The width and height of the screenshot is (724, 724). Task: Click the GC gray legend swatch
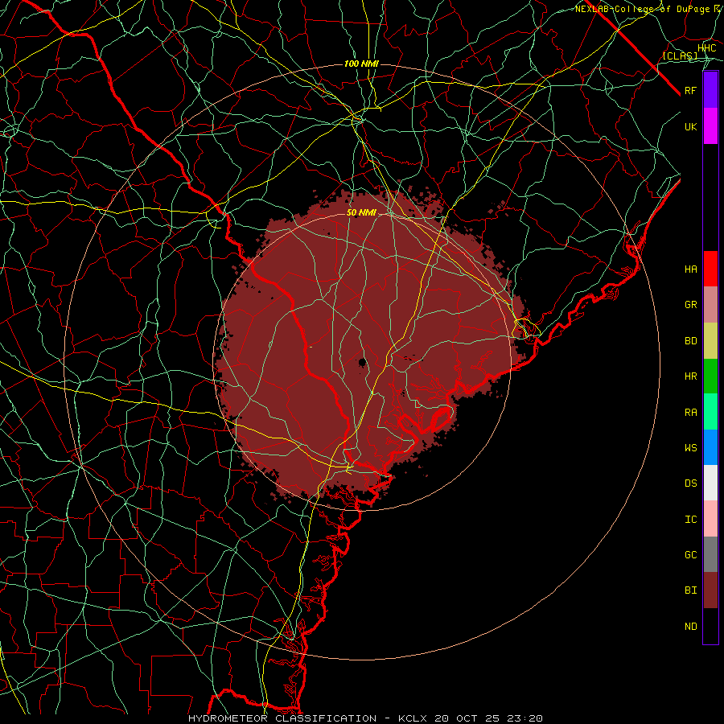710,554
